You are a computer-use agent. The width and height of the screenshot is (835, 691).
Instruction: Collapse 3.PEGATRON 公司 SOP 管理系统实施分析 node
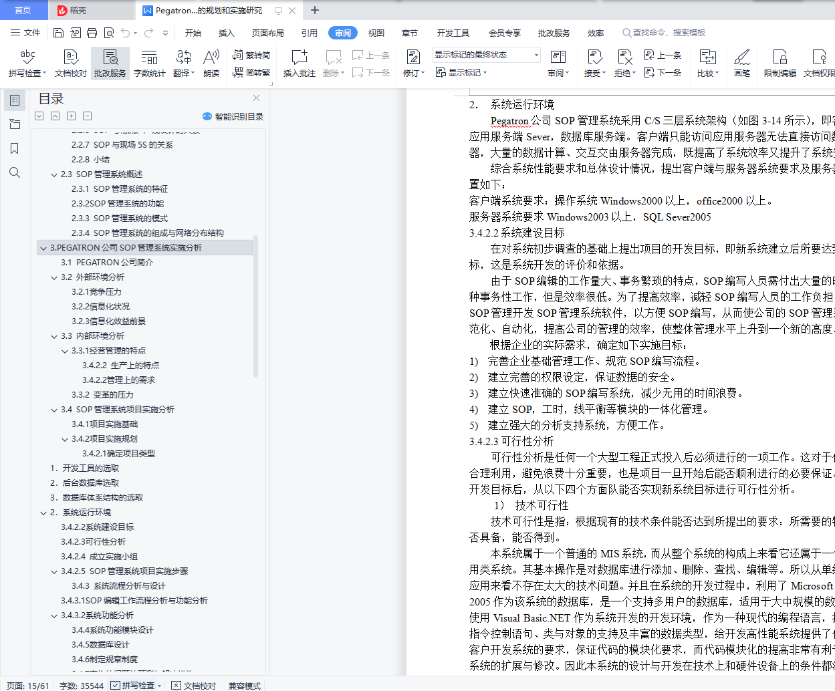pyautogui.click(x=43, y=248)
